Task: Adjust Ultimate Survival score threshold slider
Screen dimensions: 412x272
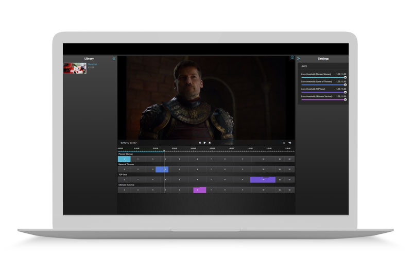Action: click(323, 99)
